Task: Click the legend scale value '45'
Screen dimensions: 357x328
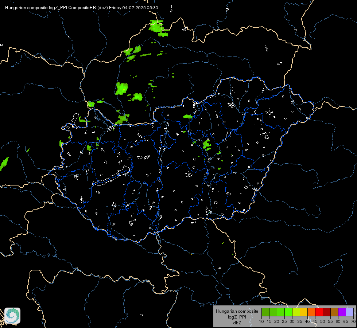Action: [315, 321]
